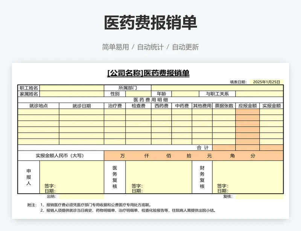Select the date cell 2025年1月25日
The height and width of the screenshot is (231, 301).
(x=266, y=82)
